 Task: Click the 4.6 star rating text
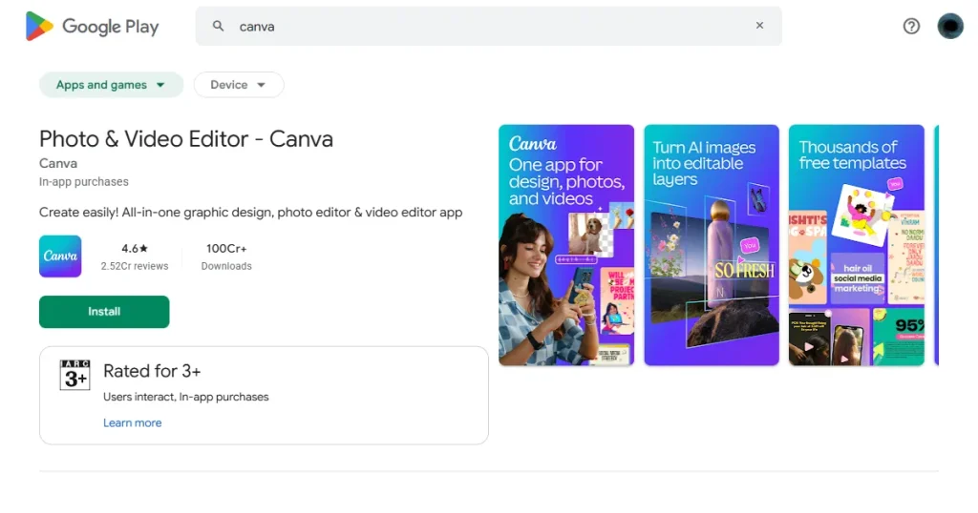click(135, 249)
